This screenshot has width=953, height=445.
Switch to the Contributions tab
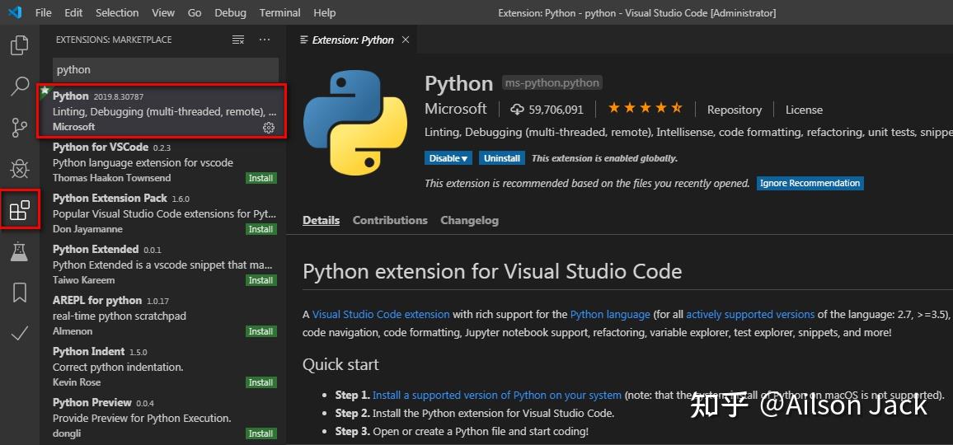(390, 220)
